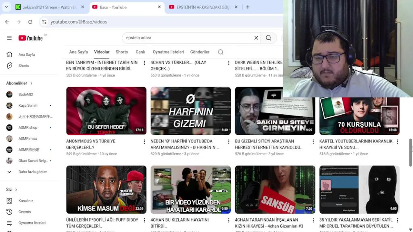This screenshot has width=413, height=232.
Task: Open the YouTube hamburger guide menu
Action: coord(9,38)
